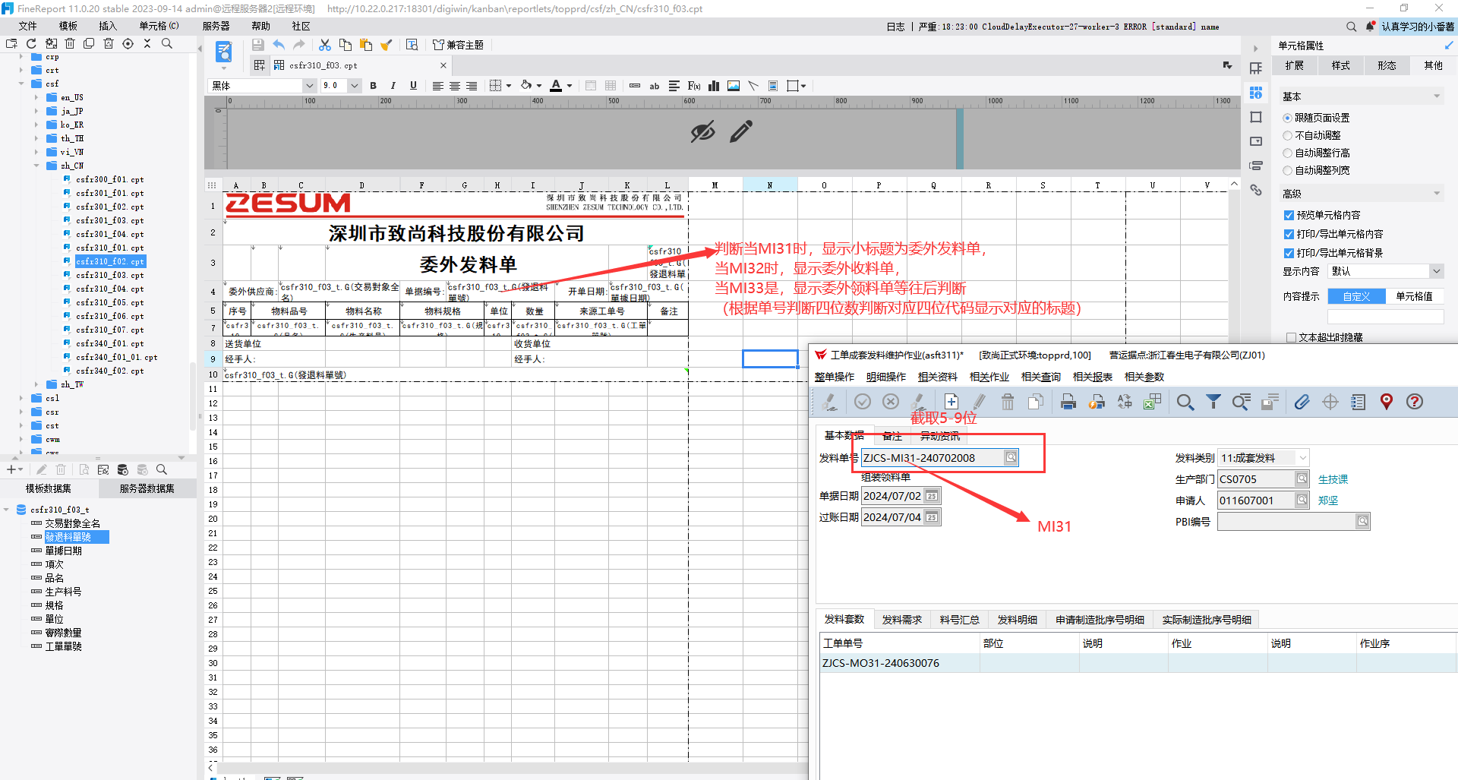Click the Save template icon
The width and height of the screenshot is (1458, 780).
click(258, 45)
